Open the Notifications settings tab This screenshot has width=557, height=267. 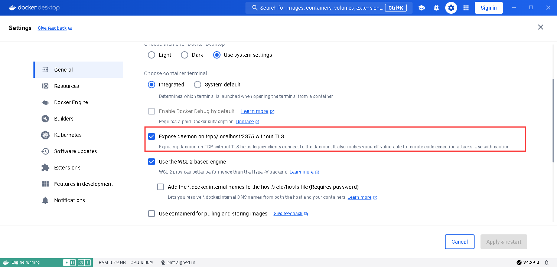coord(78,200)
